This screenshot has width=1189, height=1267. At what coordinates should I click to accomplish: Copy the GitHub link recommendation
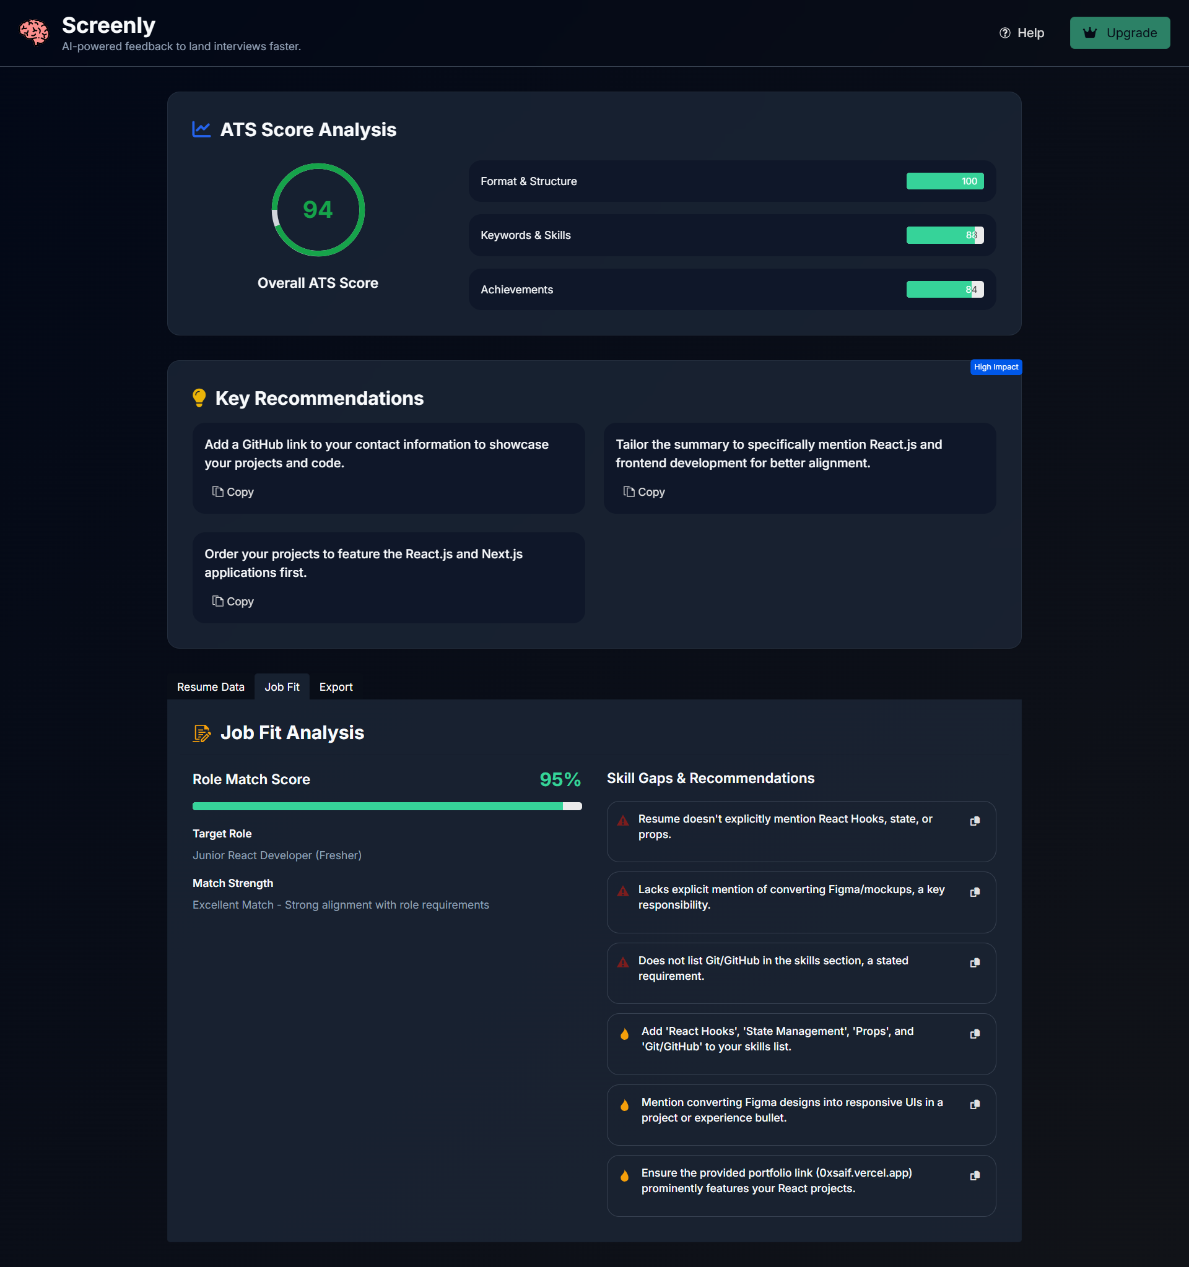(233, 492)
